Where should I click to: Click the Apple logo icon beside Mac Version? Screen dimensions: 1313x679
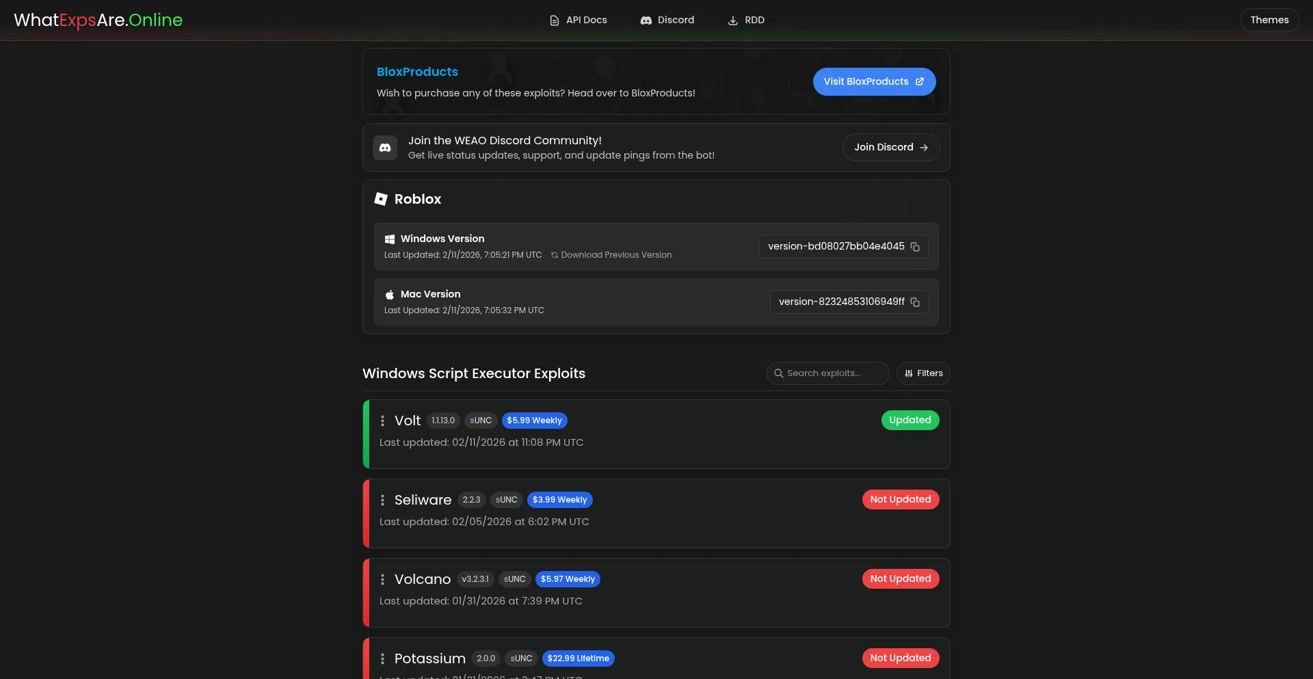click(x=390, y=294)
